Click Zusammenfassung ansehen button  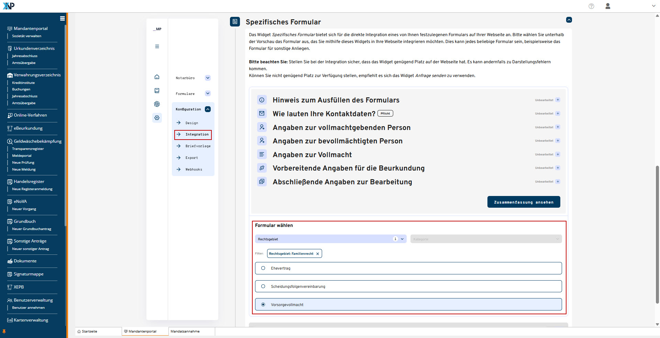click(524, 202)
